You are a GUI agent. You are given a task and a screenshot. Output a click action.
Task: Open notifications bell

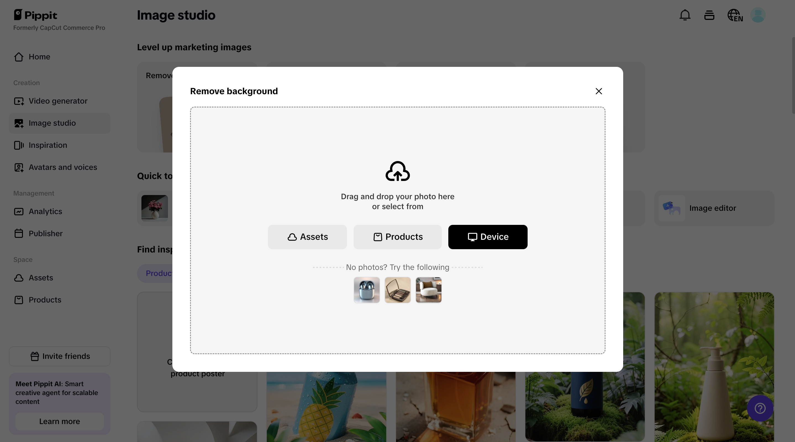click(x=685, y=15)
